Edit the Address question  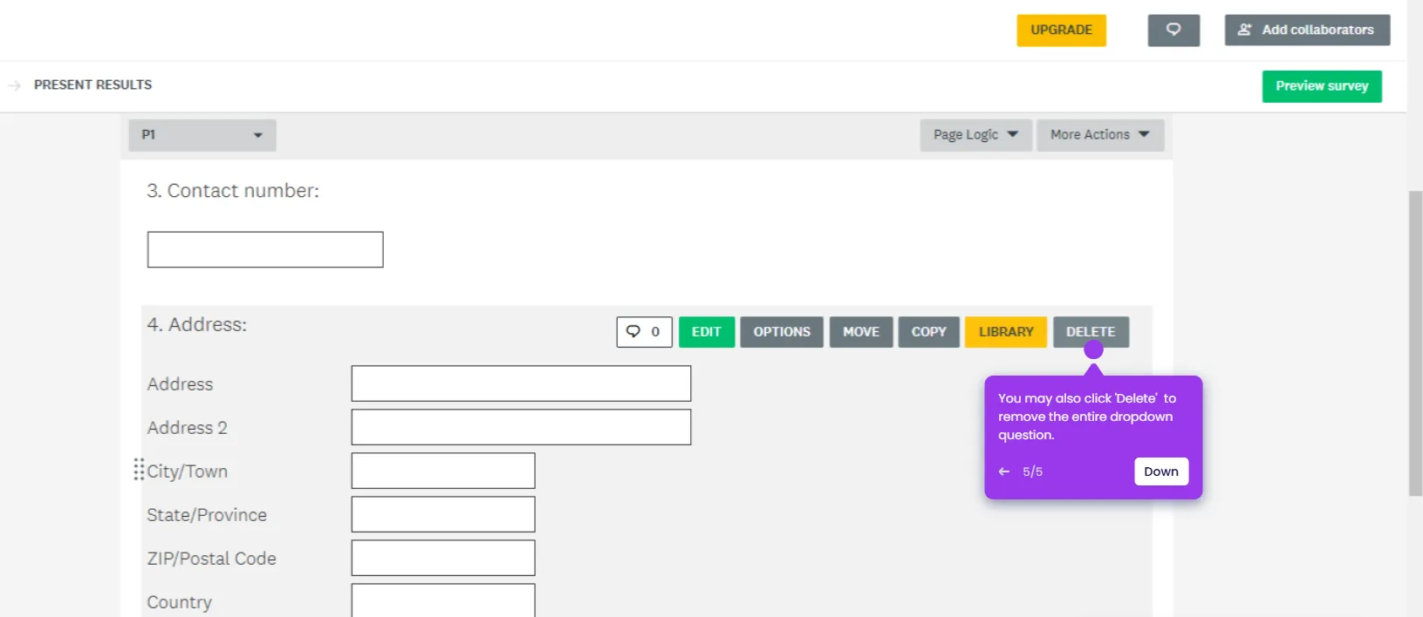(x=707, y=332)
